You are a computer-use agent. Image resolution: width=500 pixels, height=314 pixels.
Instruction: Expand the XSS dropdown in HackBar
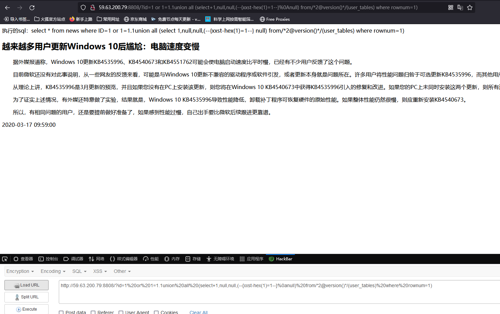click(100, 271)
